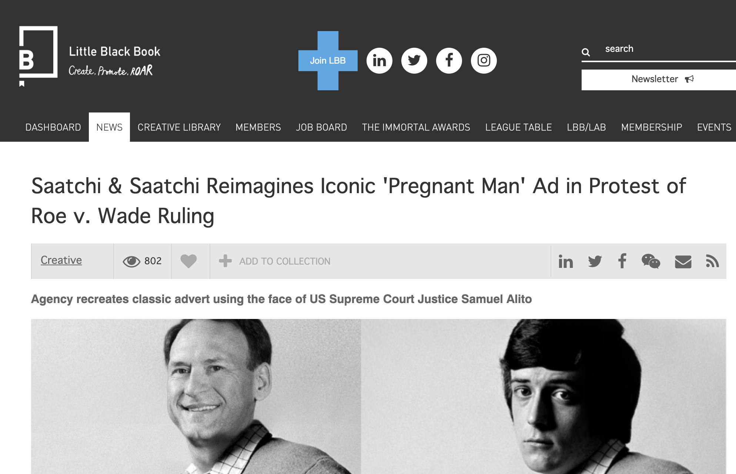
Task: Share article by email envelope icon
Action: pyautogui.click(x=683, y=262)
